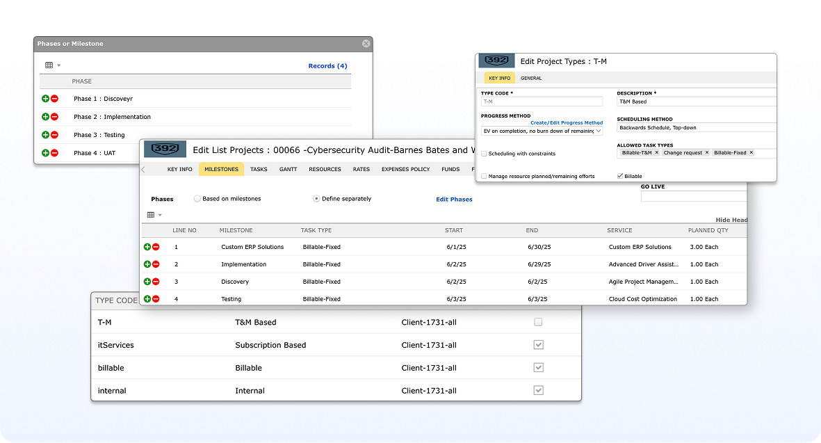Click red remove icon on Phase 1 row
Screen dimensions: 821x443
[x=54, y=99]
